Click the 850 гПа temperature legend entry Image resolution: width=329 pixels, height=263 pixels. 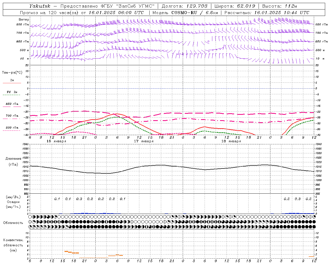click(12, 104)
